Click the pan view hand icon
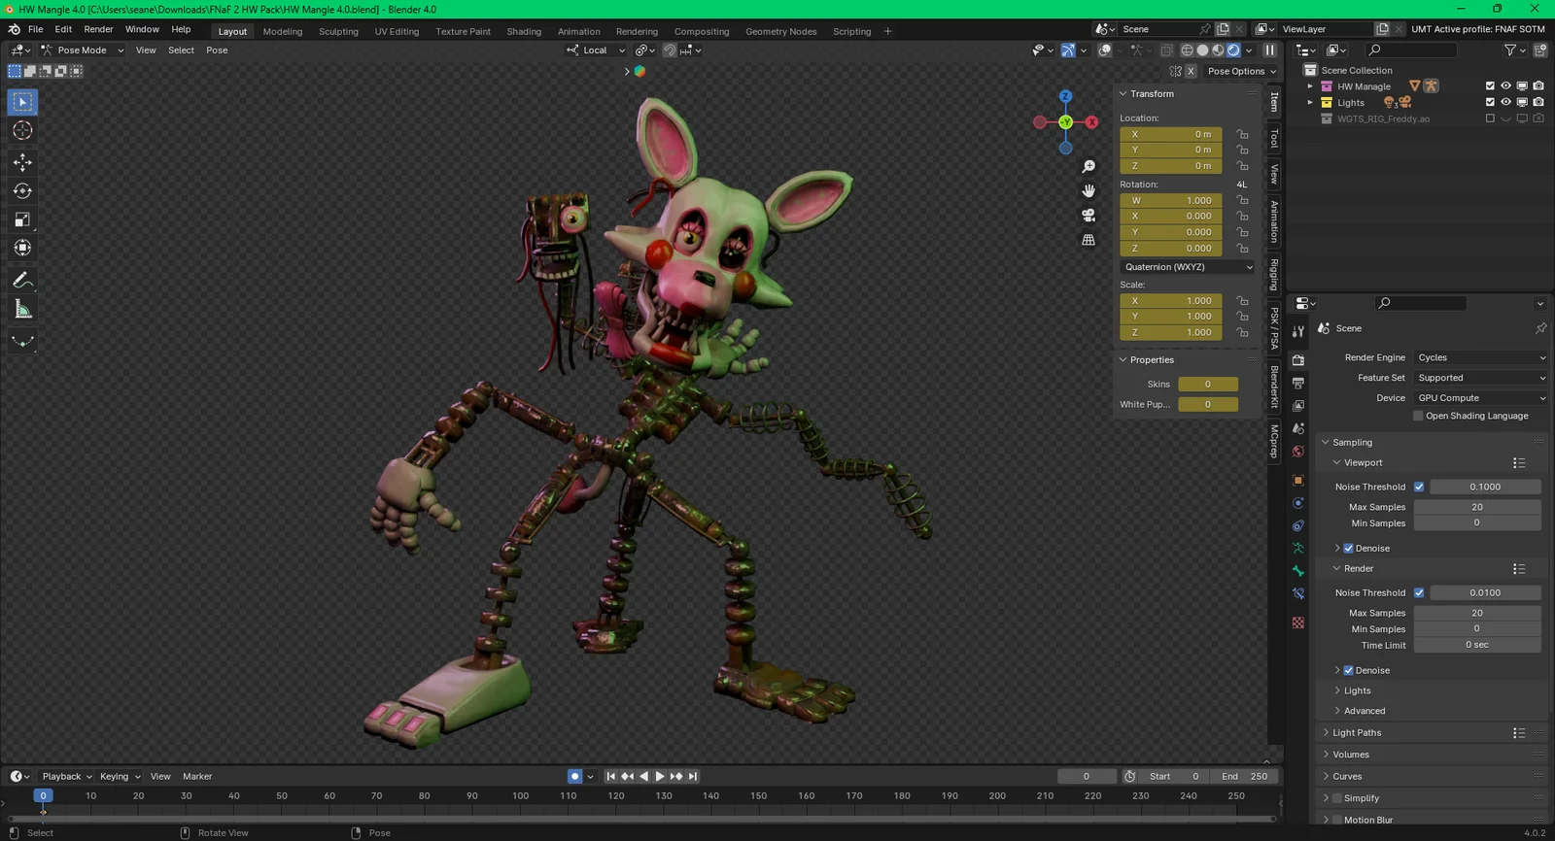 point(1088,191)
